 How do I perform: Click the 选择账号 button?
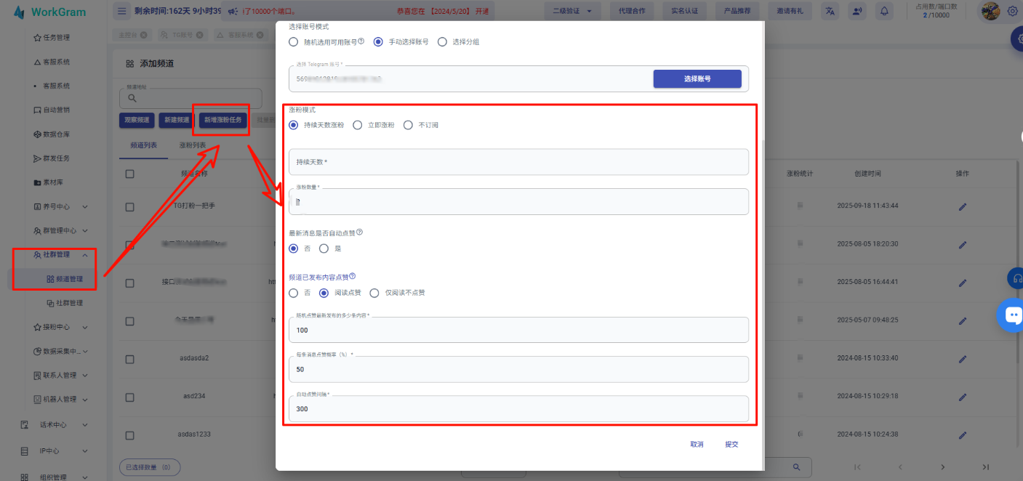tap(697, 78)
